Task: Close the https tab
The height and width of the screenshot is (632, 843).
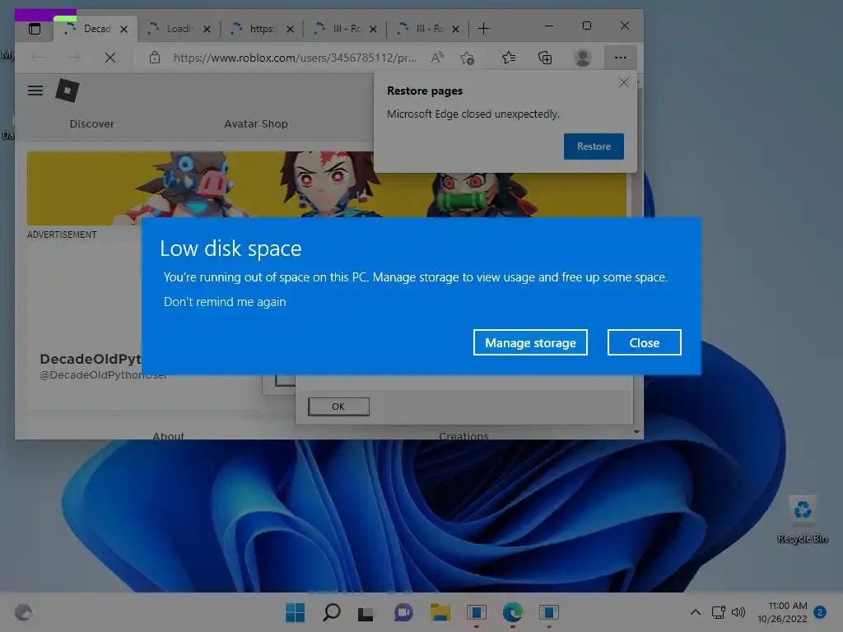Action: coord(291,29)
